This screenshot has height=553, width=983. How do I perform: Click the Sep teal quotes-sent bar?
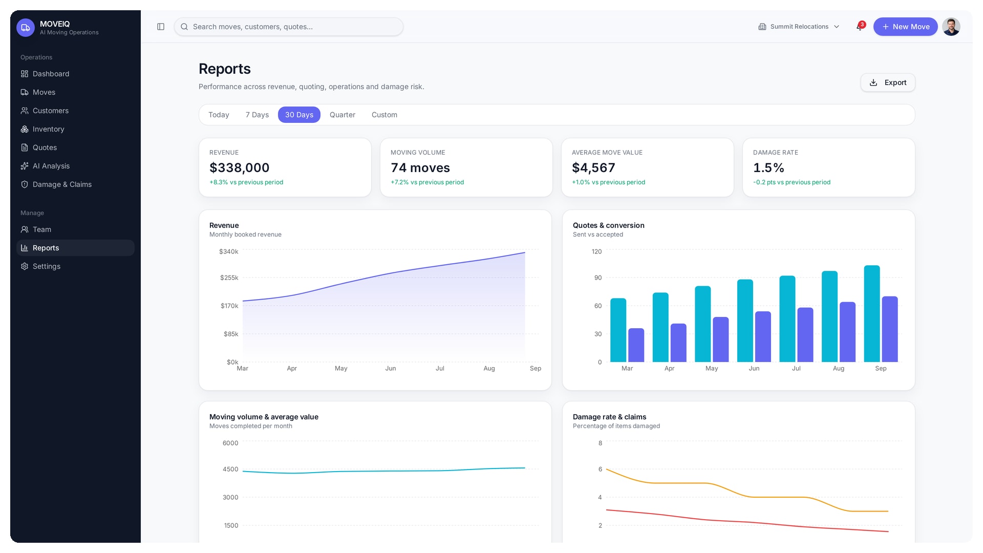[x=872, y=313]
